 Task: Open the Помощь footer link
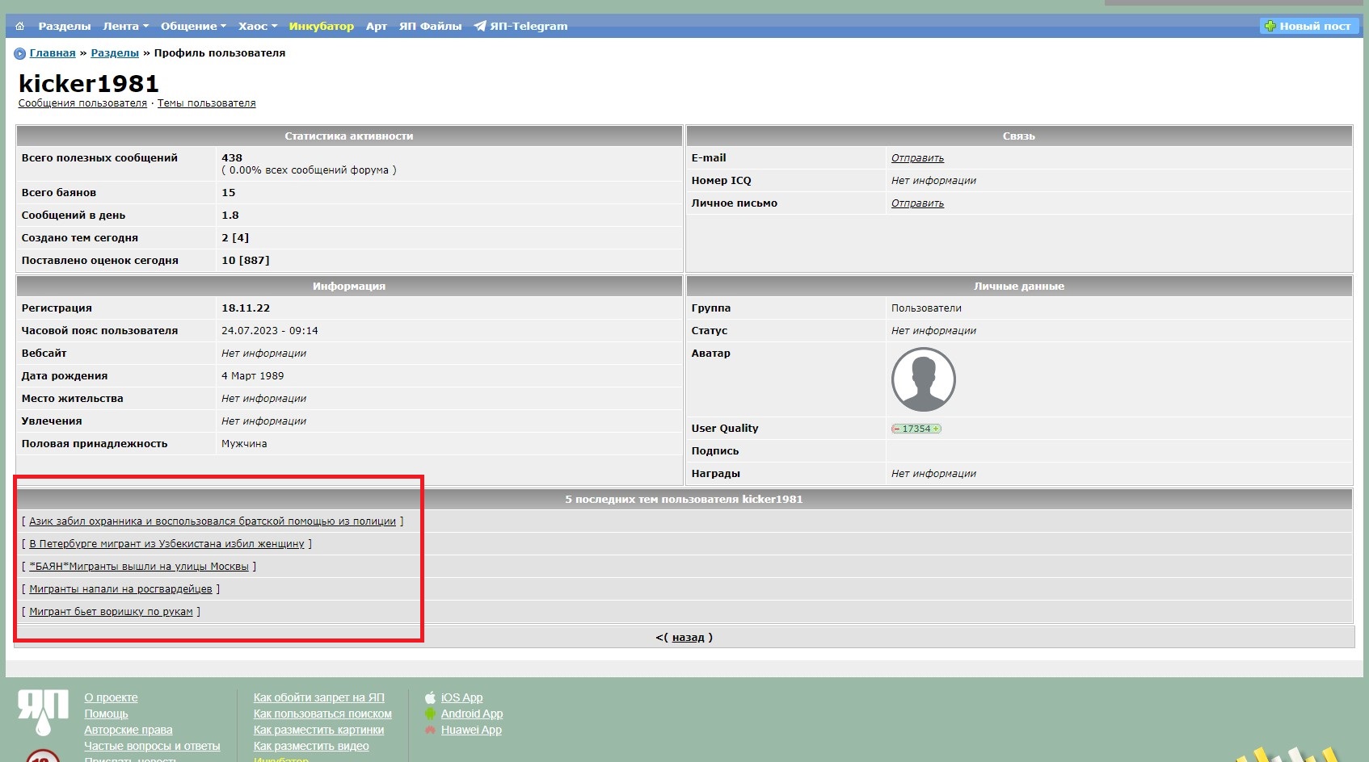coord(106,714)
